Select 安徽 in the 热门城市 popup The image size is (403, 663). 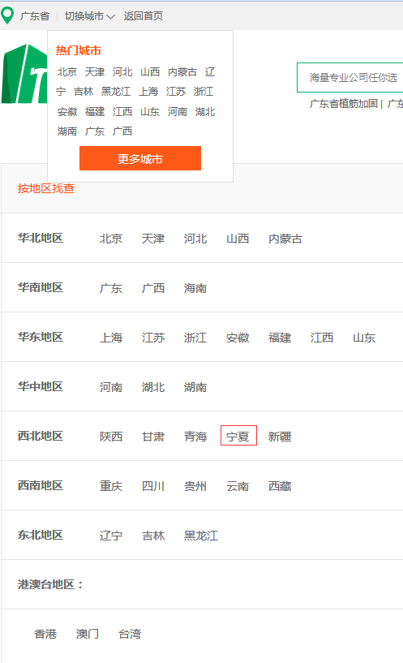point(67,112)
